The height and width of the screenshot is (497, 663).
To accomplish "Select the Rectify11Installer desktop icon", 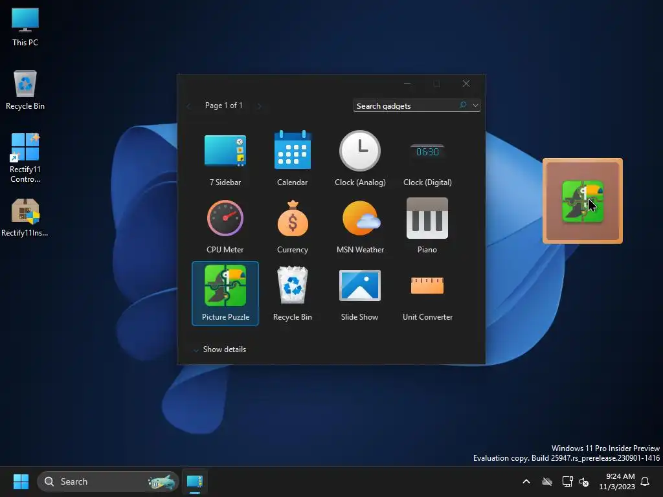I will 25,217.
